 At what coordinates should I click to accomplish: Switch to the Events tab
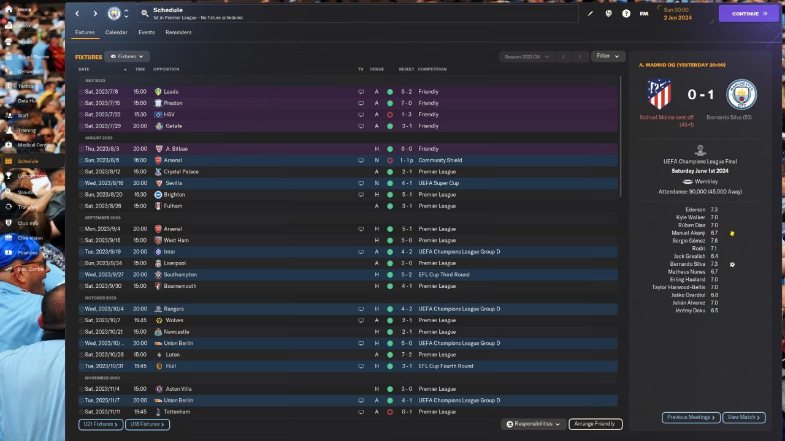click(x=147, y=32)
